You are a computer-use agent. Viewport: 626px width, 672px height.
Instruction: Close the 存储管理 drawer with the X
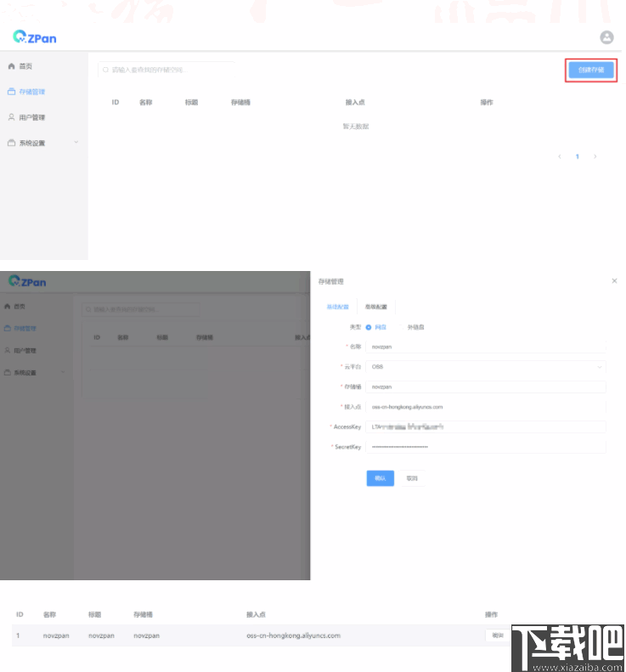(614, 280)
